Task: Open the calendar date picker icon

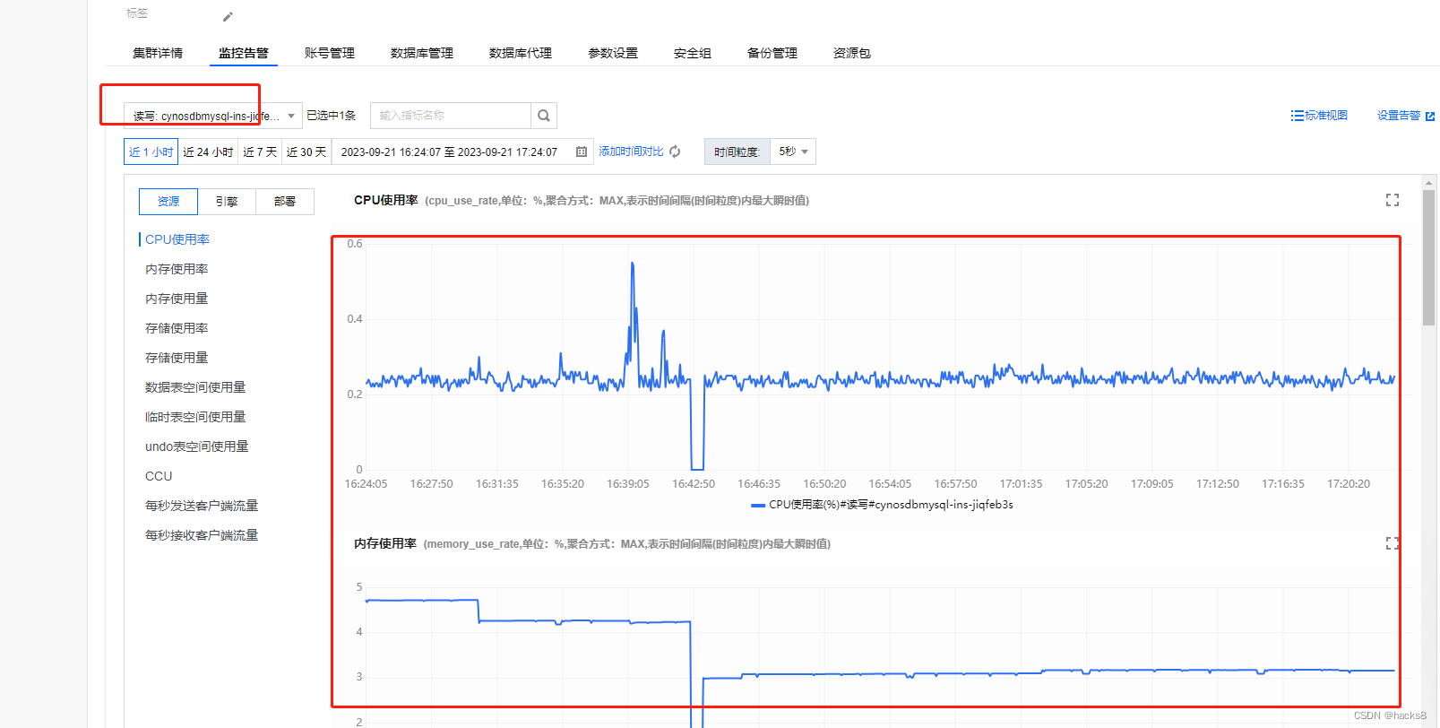Action: point(582,152)
